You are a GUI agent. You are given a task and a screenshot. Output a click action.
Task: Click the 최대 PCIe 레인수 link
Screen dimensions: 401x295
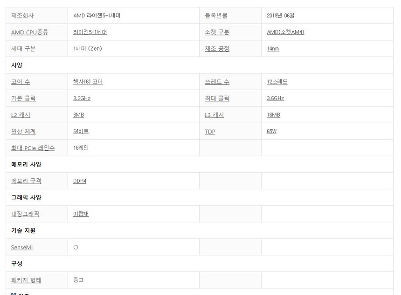click(33, 148)
